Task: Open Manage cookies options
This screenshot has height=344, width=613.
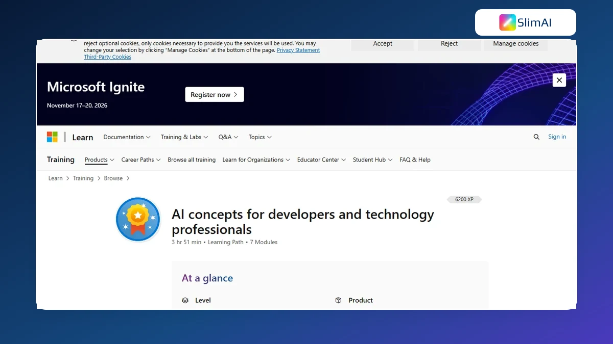Action: click(516, 44)
